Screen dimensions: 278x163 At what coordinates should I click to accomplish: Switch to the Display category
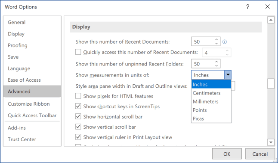pyautogui.click(x=32, y=34)
